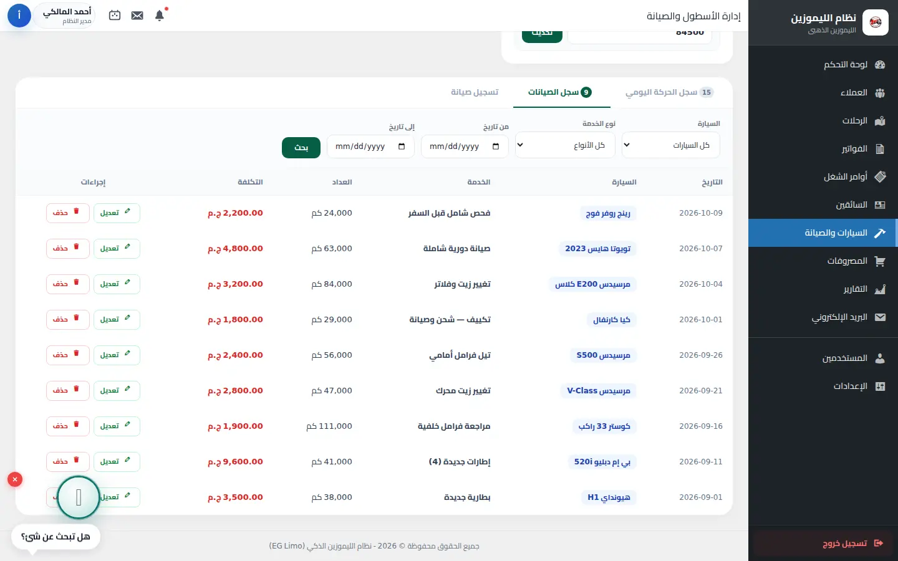
Task: Click the 'من تاريخ' date input field
Action: 465,146
